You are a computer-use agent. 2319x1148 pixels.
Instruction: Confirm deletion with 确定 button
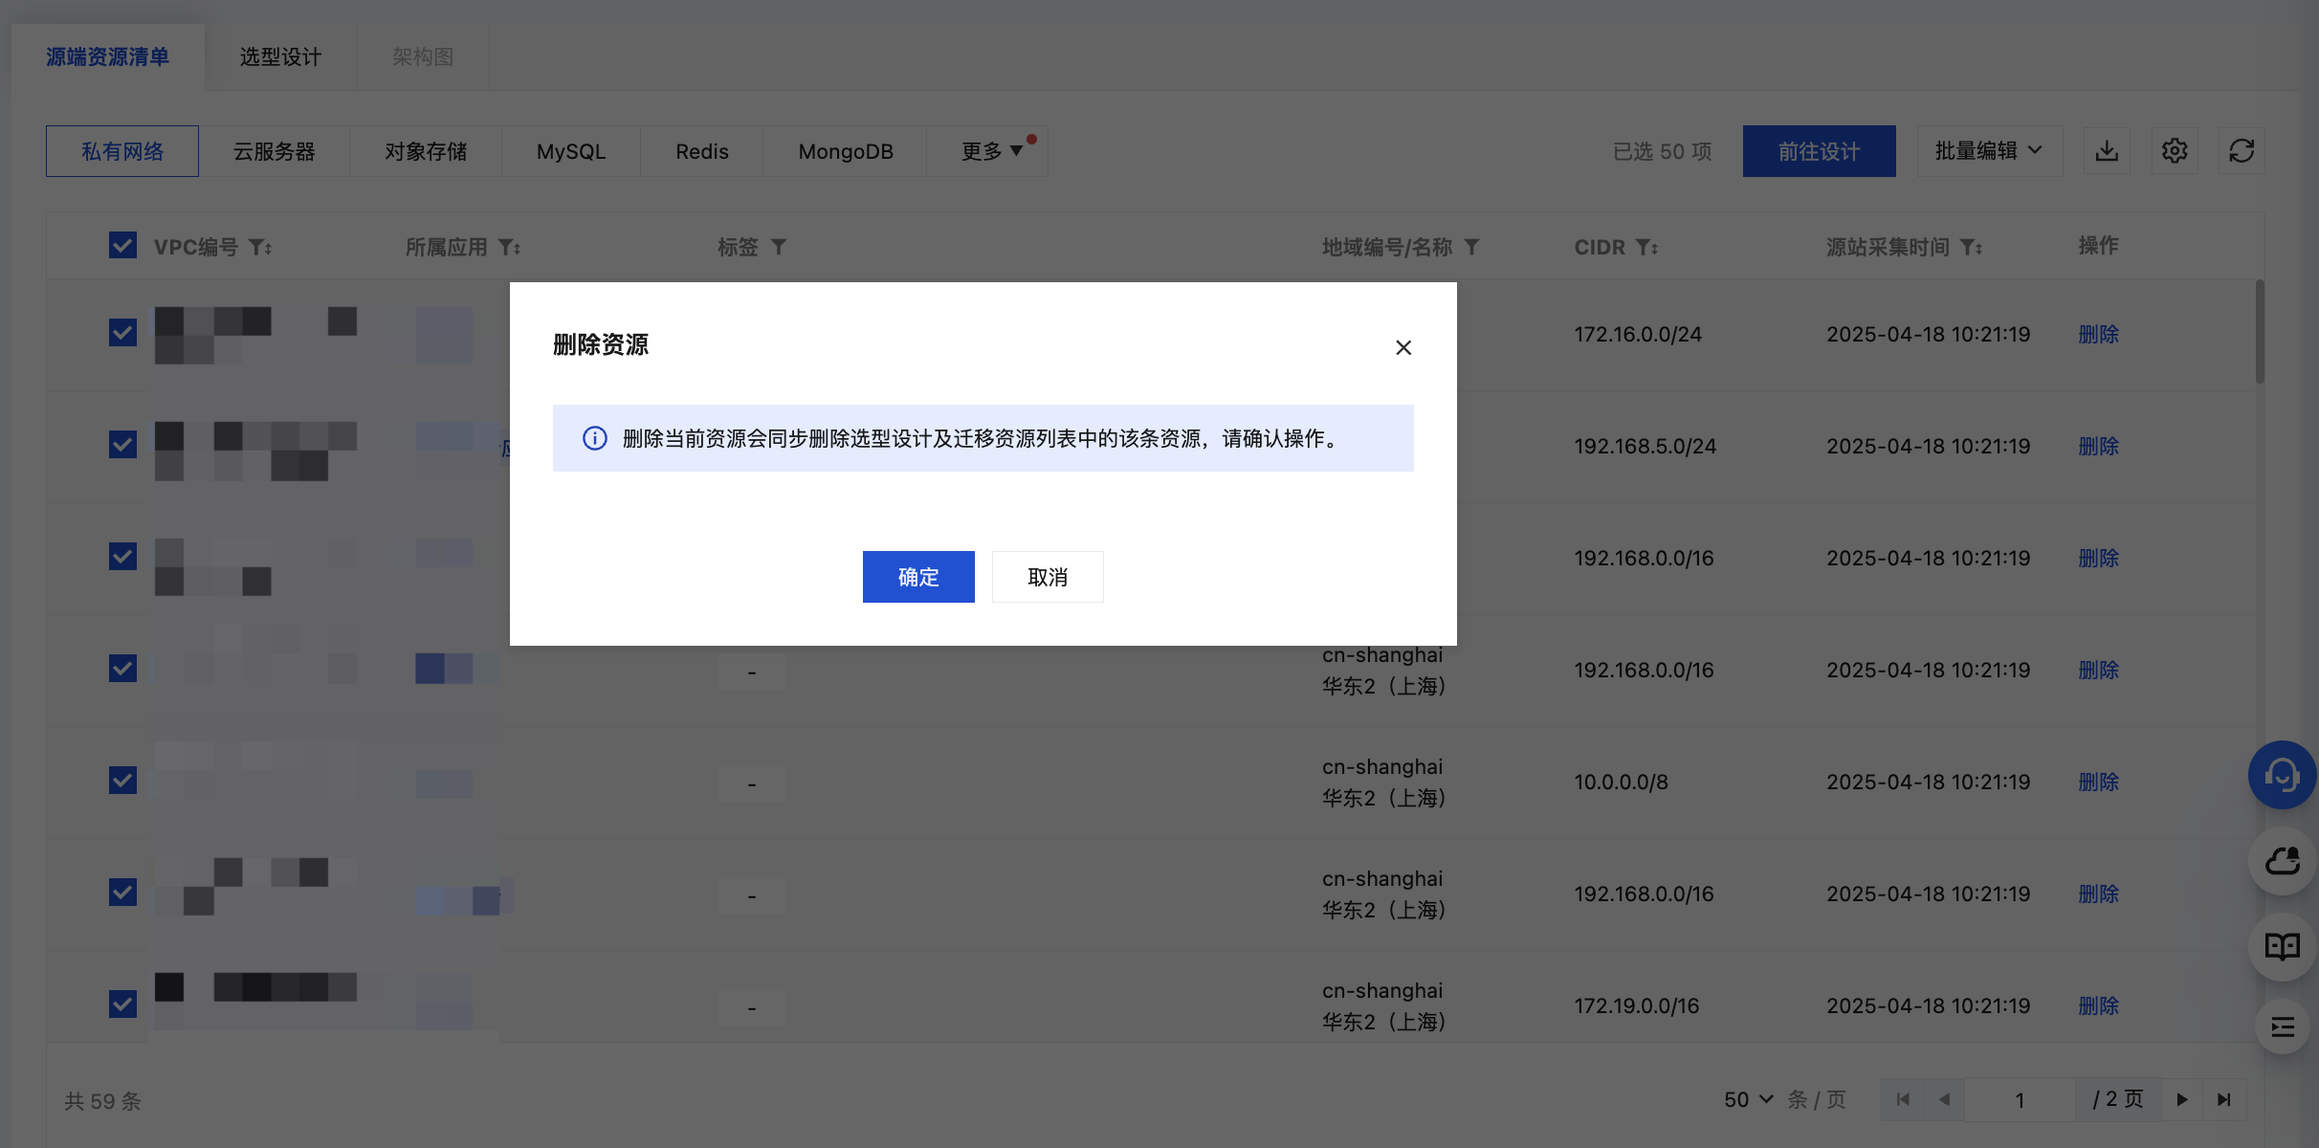point(918,577)
